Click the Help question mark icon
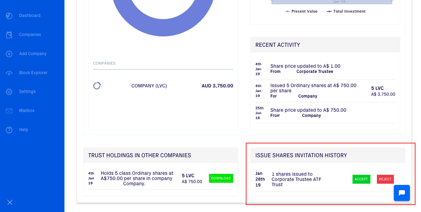The image size is (421, 212). [9, 130]
